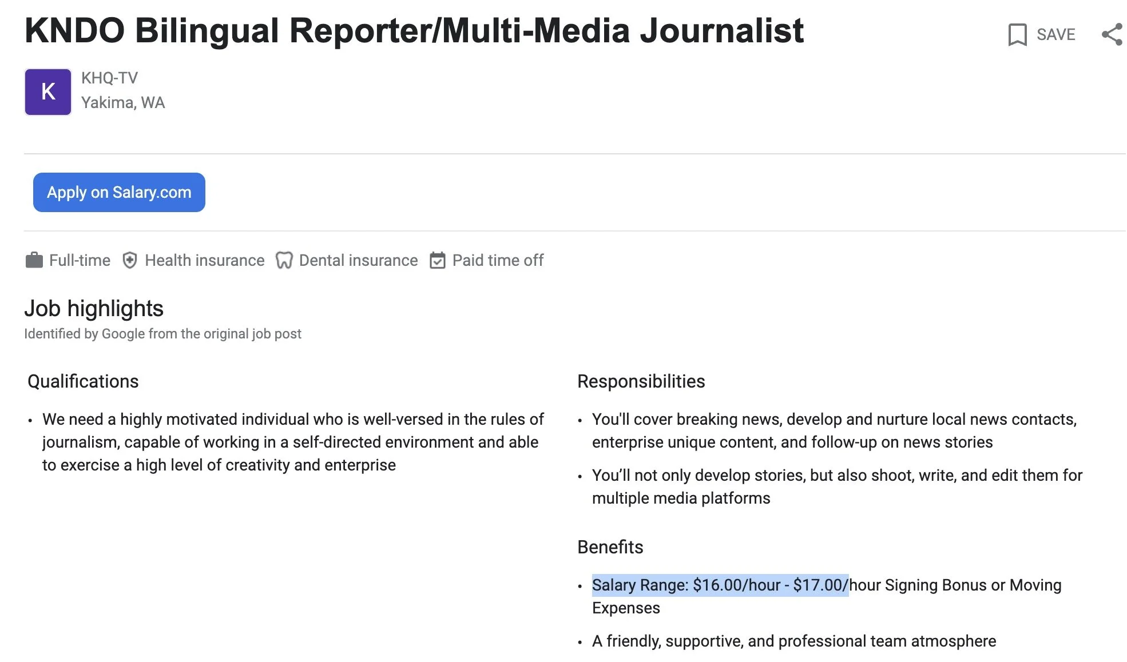Click the Full-time briefcase icon
1127x662 pixels.
[34, 261]
